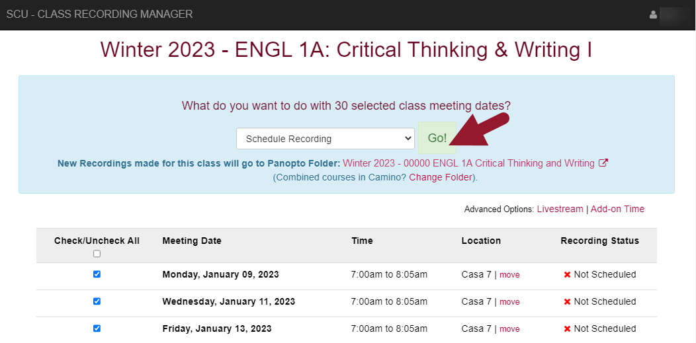Click red X status icon for January 13
This screenshot has width=696, height=343.
point(567,329)
